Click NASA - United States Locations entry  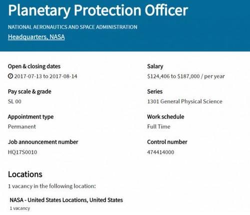pyautogui.click(x=66, y=200)
